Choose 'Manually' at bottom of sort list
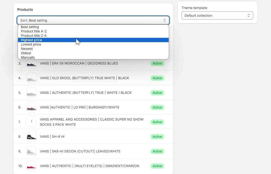Viewport: 271px width, 174px height. [28, 57]
